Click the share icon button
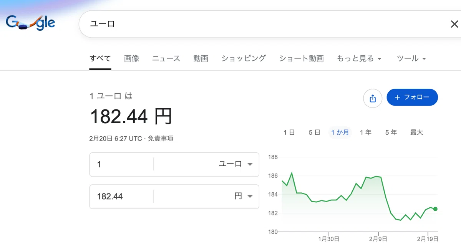 pyautogui.click(x=372, y=99)
